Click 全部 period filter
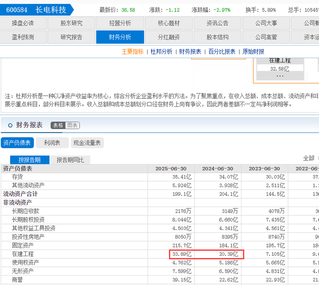Image resolution: width=319 pixels, height=285 pixels. tap(309, 158)
